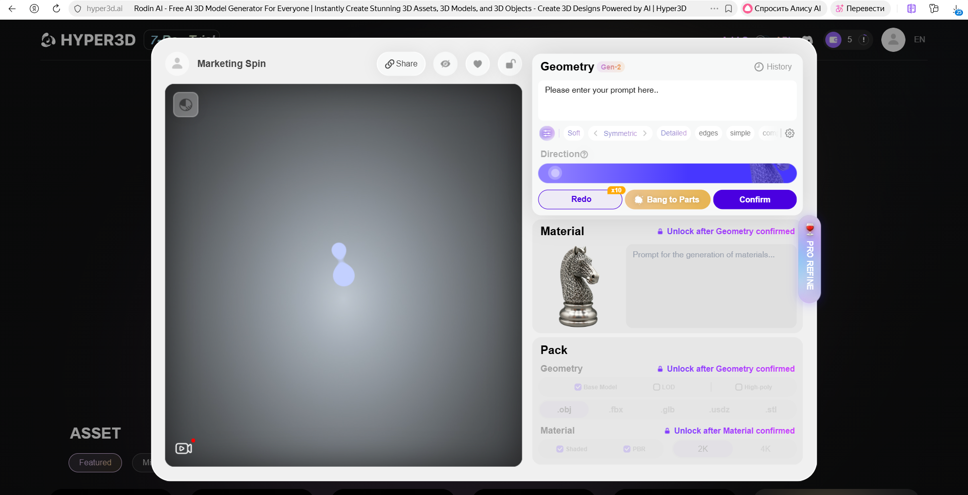Click the geometry prompt text field
This screenshot has height=495, width=968.
[667, 100]
